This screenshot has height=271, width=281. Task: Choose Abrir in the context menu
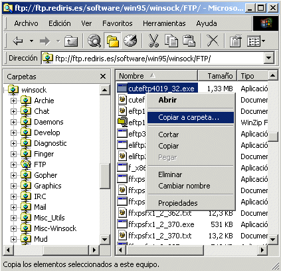191,100
